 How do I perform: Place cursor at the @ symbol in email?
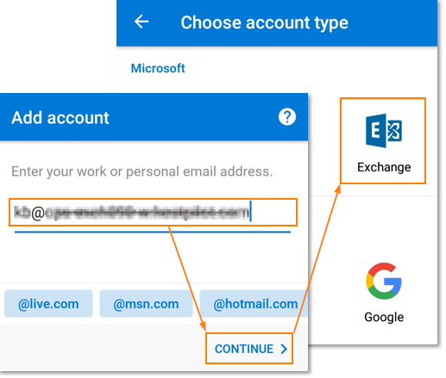click(38, 213)
